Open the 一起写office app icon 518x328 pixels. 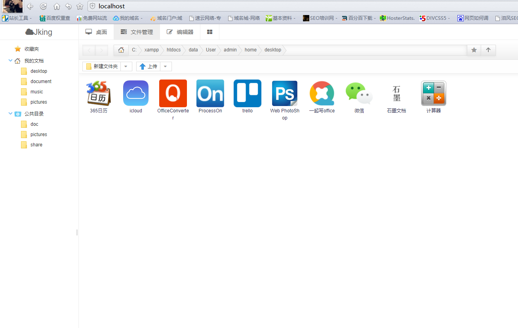click(322, 93)
